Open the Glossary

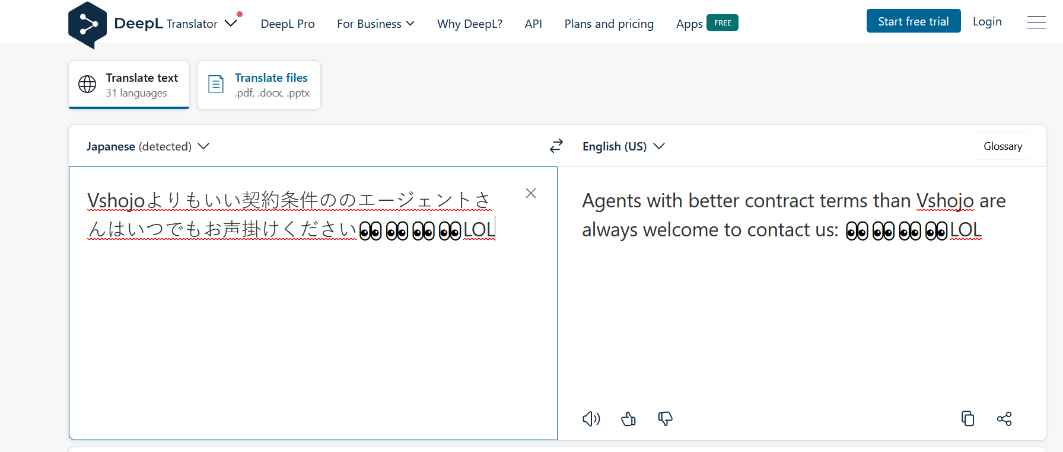pyautogui.click(x=1003, y=146)
